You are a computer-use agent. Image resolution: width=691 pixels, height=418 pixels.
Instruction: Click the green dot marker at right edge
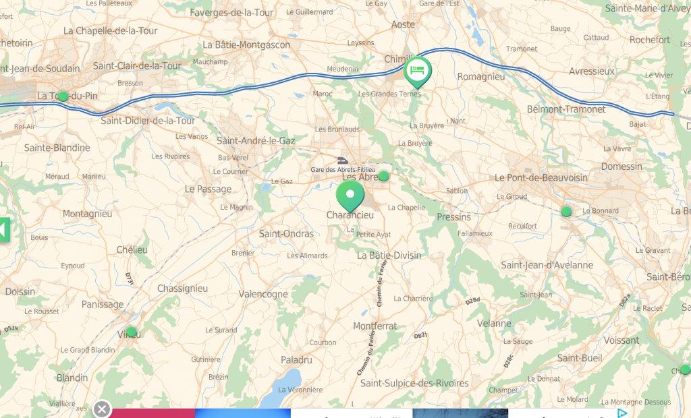pos(685,369)
